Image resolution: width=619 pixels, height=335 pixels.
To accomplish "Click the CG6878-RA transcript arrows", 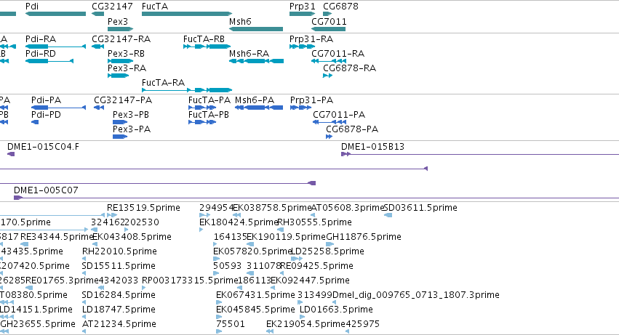I will (x=327, y=76).
